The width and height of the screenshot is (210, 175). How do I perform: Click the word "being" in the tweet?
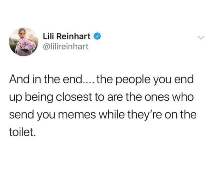[x=40, y=98]
